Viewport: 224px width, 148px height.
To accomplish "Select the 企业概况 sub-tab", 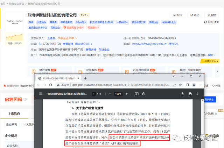I will (12, 124).
